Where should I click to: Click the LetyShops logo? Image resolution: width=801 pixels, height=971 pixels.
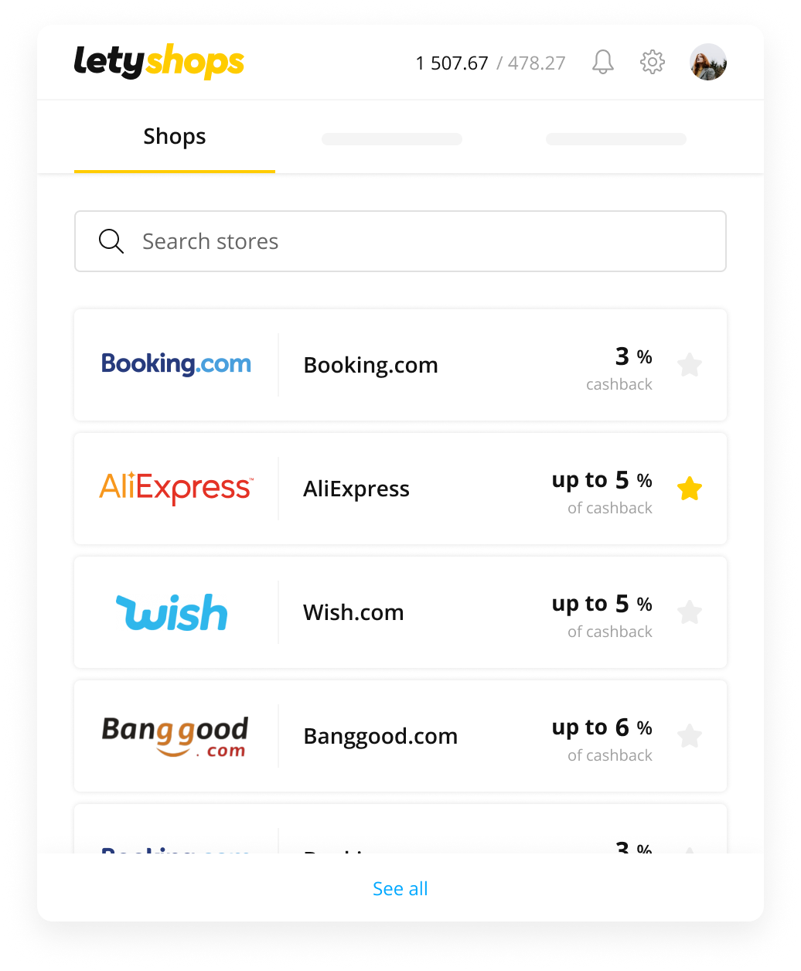click(x=159, y=62)
